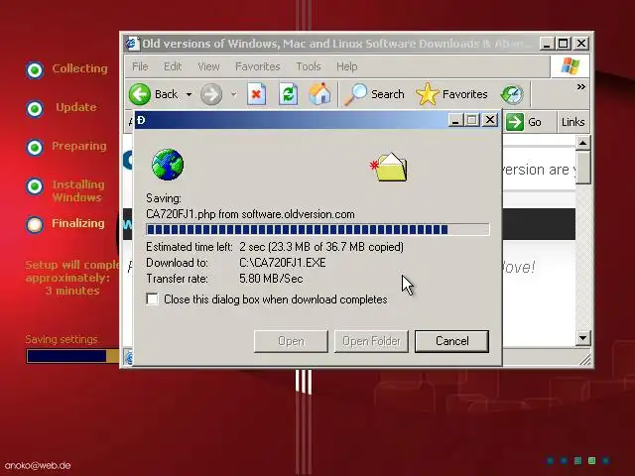Click the Collecting step indicator
Image resolution: width=635 pixels, height=476 pixels.
tap(35, 70)
